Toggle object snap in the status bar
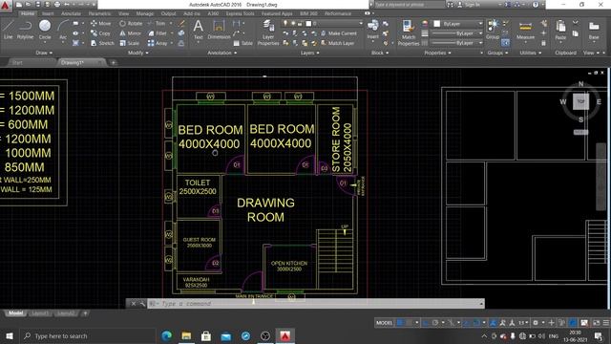The image size is (611, 344). coord(476,323)
